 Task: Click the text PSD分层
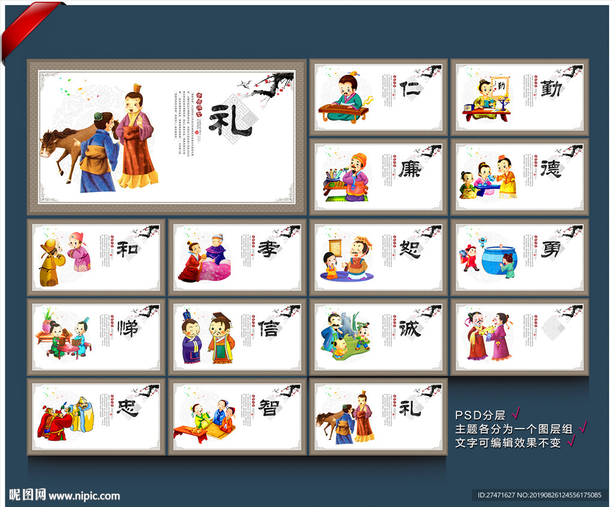(x=480, y=415)
